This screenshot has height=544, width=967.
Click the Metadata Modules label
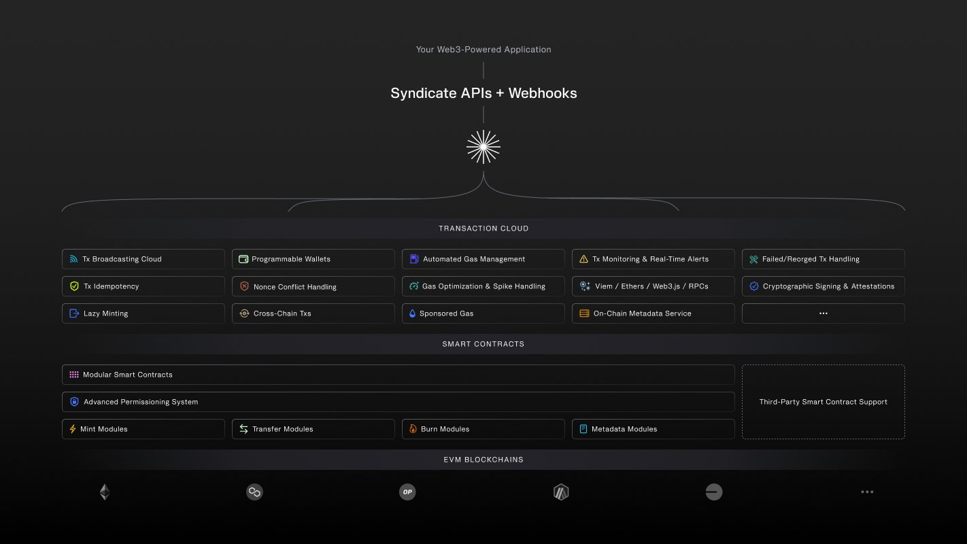[x=624, y=429]
